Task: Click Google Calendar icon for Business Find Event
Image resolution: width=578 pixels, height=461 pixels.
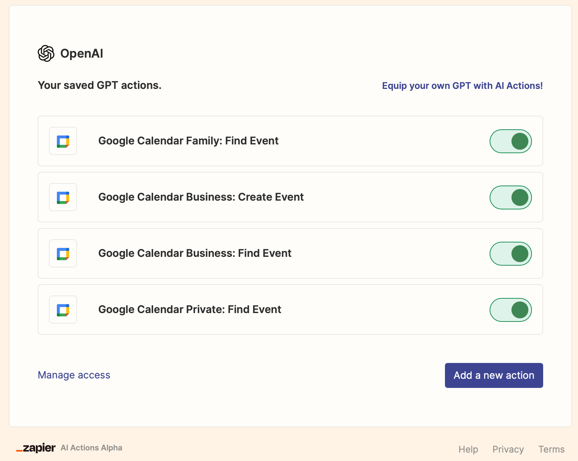Action: [63, 254]
